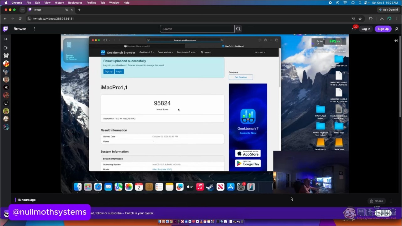Viewport: 402px width, 226px height.
Task: Open Spotlight search in the menu bar
Action: click(360, 3)
